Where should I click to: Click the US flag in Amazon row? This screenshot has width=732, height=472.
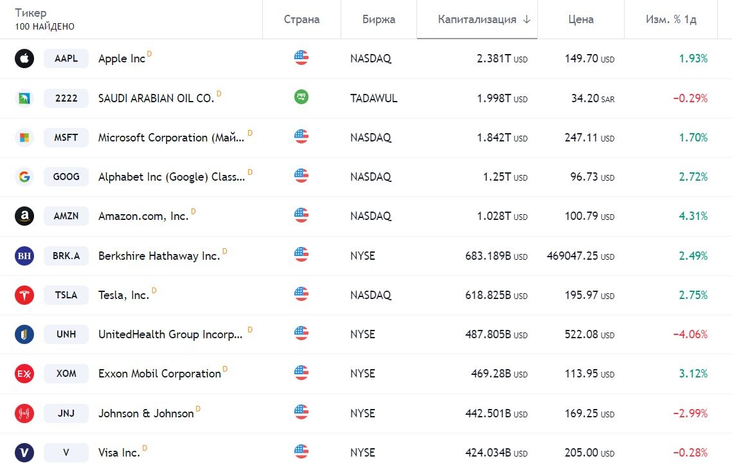point(301,215)
